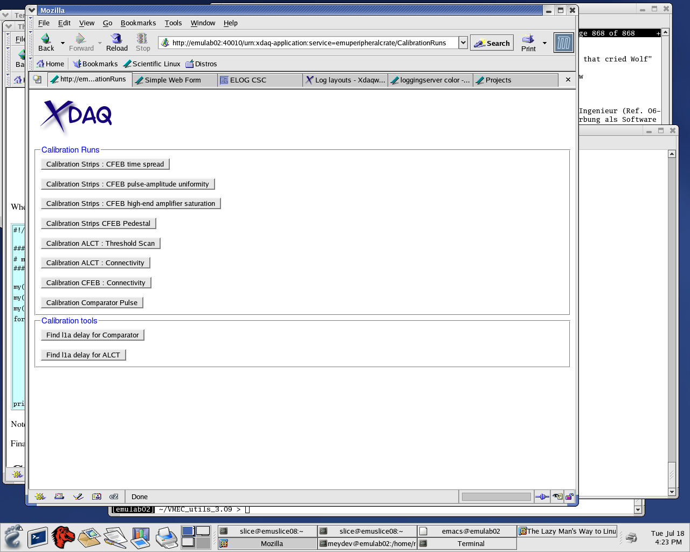This screenshot has height=552, width=690.
Task: Open the Forward history dropdown arrow
Action: click(100, 43)
